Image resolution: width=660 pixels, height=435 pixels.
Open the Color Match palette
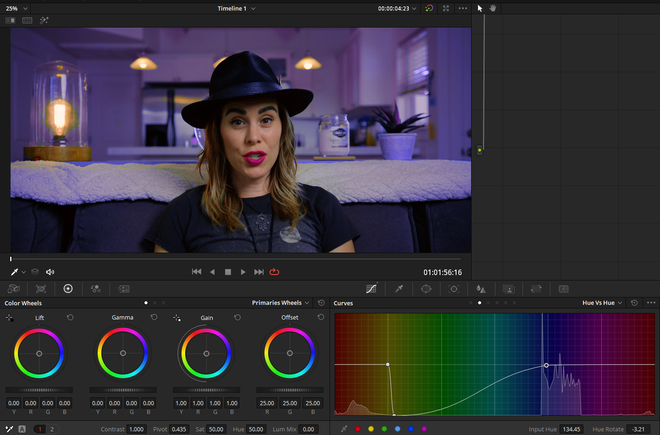[41, 289]
